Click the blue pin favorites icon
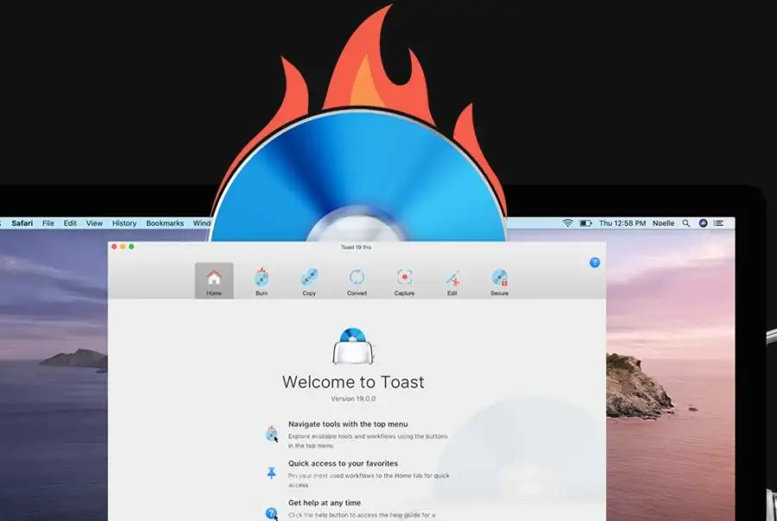The image size is (777, 521). coord(271,473)
